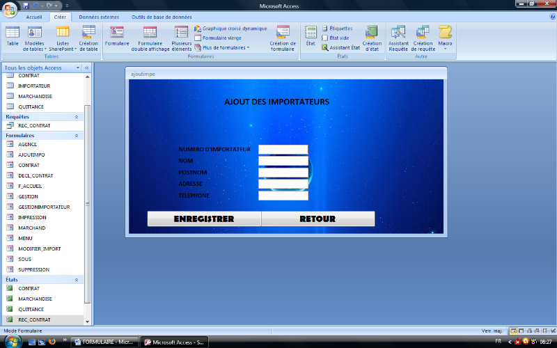Image resolution: width=557 pixels, height=348 pixels.
Task: Select État vide option
Action: click(336, 38)
